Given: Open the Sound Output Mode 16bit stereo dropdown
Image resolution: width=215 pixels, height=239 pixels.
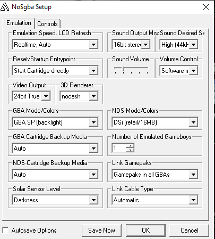Looking at the screenshot, I should tap(131, 44).
